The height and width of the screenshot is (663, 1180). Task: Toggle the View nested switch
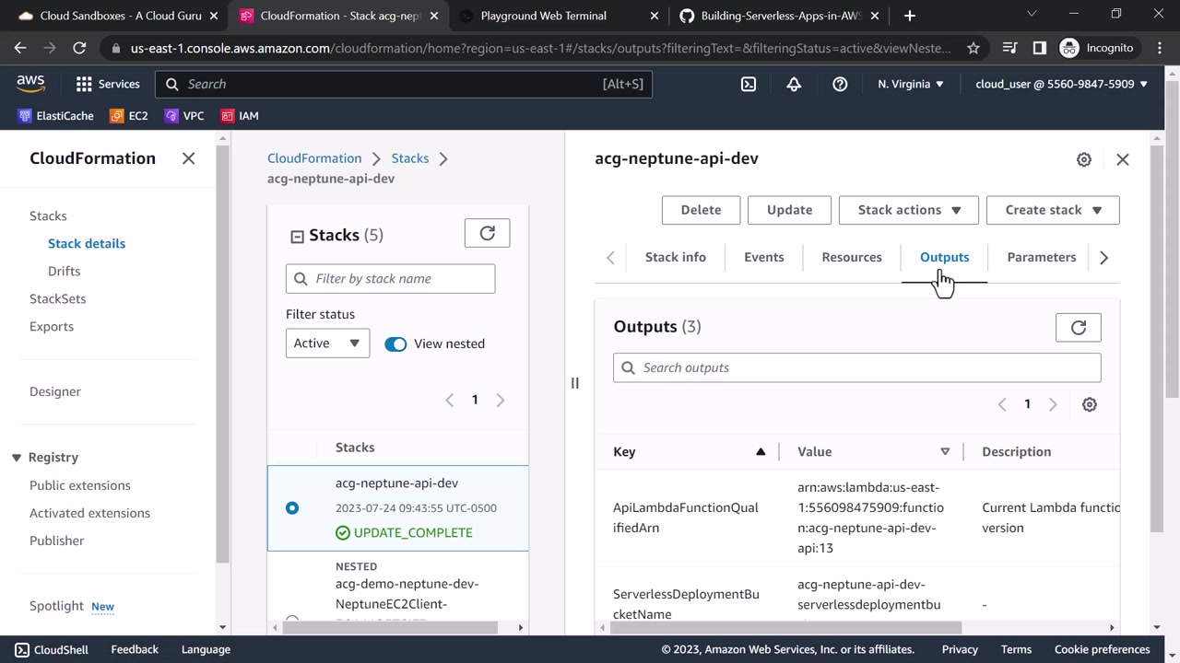click(x=395, y=343)
